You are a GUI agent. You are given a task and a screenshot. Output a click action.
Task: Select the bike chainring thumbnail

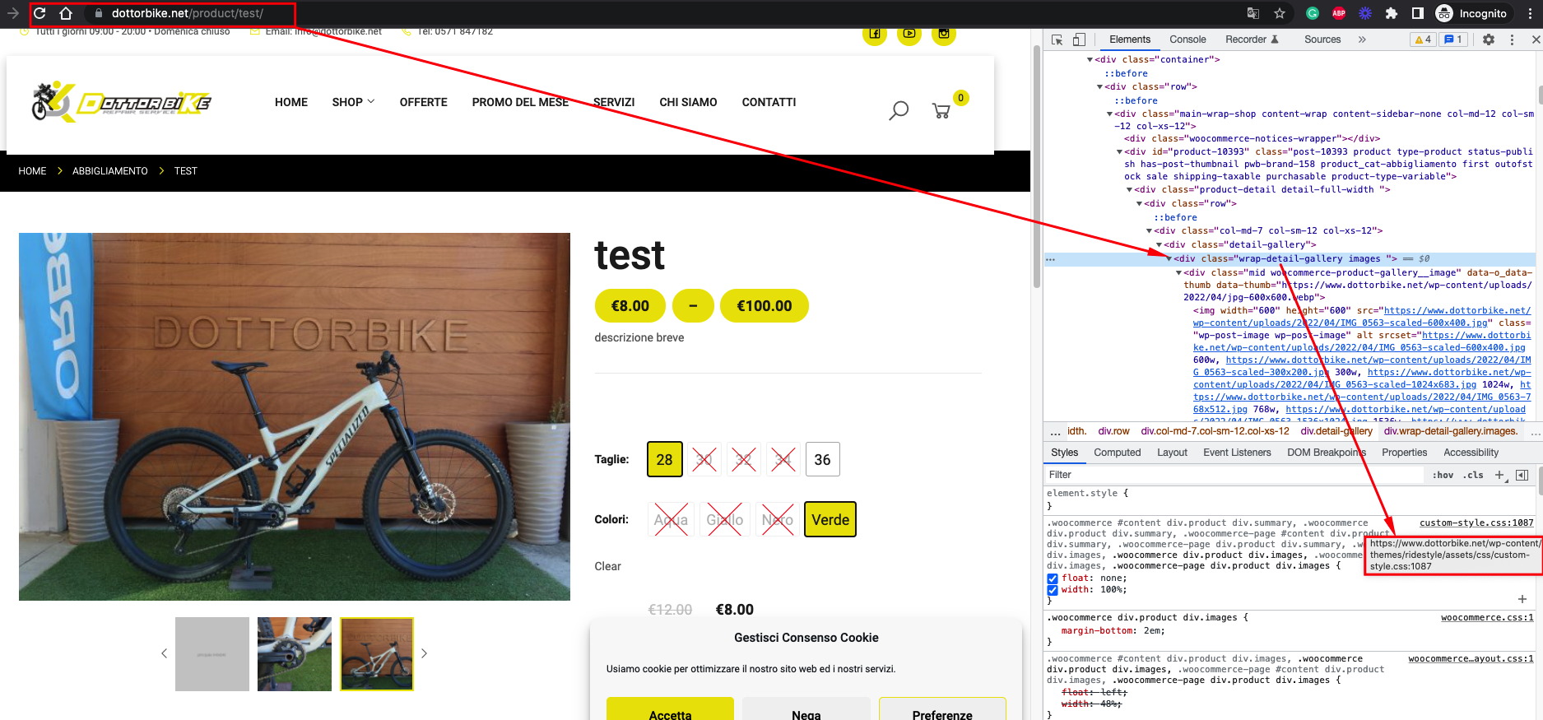coord(294,654)
